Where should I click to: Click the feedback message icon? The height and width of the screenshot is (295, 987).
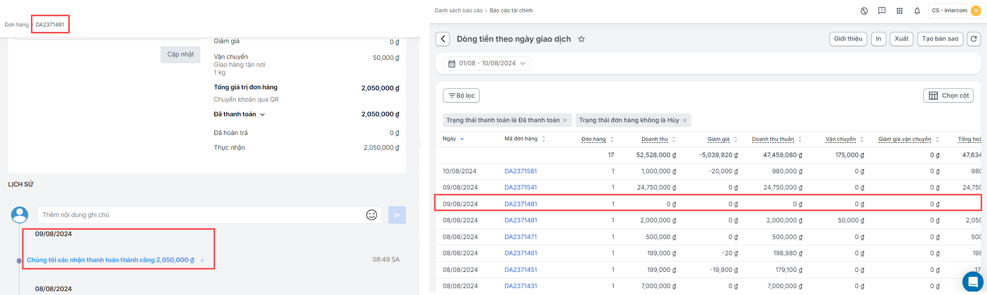coord(881,11)
